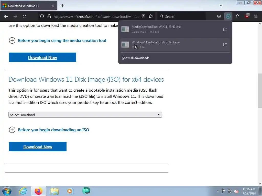
Task: Click the scrollbar down arrow
Action: click(x=260, y=184)
